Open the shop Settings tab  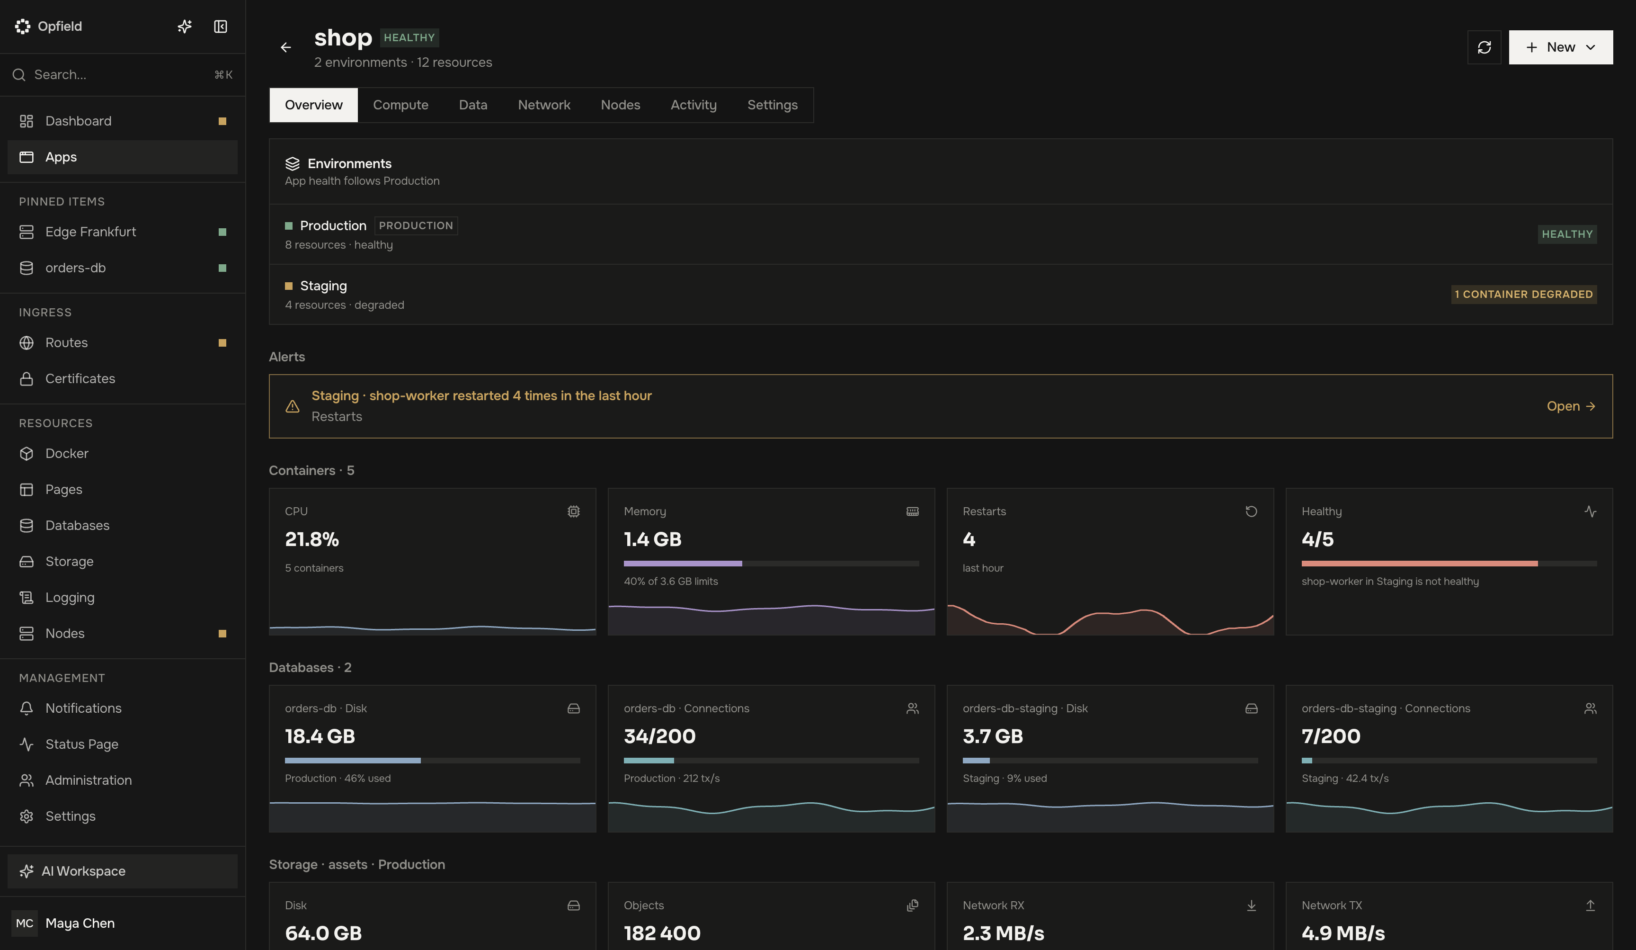pyautogui.click(x=773, y=105)
